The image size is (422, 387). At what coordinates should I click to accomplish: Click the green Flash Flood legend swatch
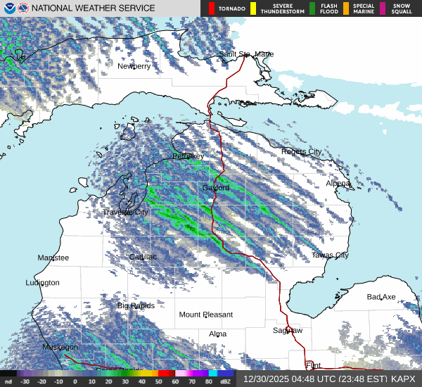pyautogui.click(x=312, y=8)
